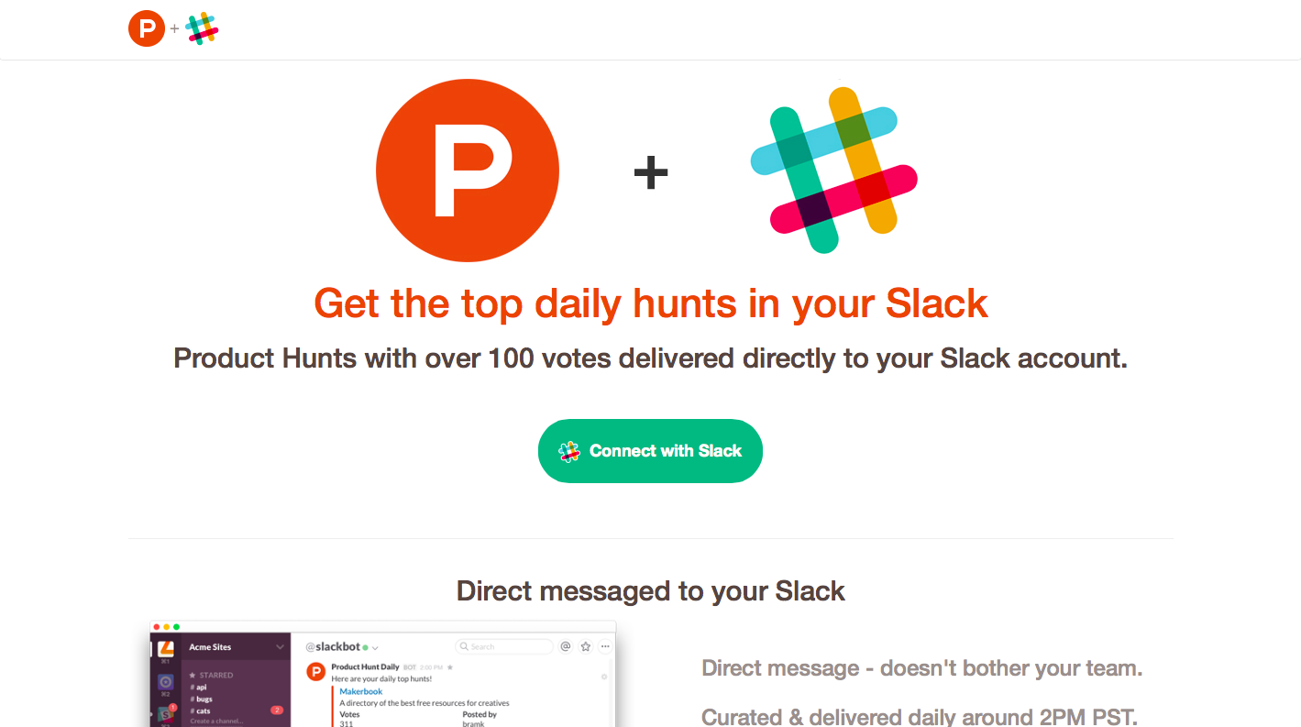
Task: Click the Slack hash logo in the header
Action: click(202, 28)
